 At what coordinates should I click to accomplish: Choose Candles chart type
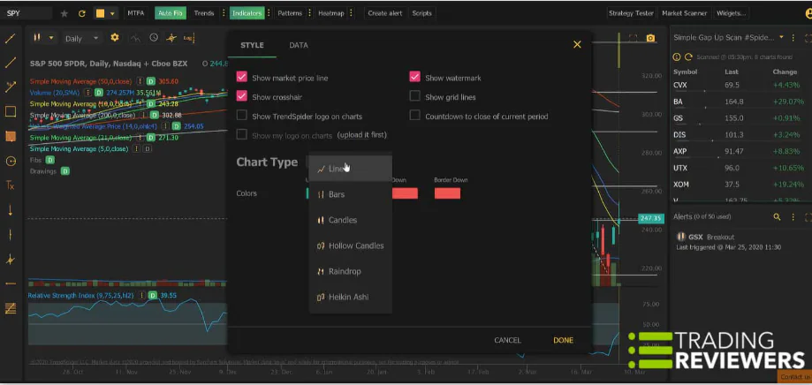(350, 220)
